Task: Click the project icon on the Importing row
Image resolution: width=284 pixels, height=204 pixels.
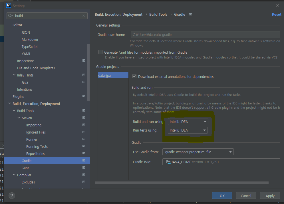Action: click(84, 125)
